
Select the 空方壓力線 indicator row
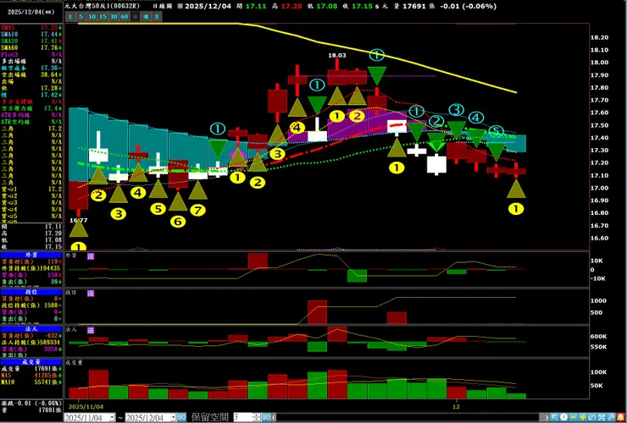click(x=31, y=108)
